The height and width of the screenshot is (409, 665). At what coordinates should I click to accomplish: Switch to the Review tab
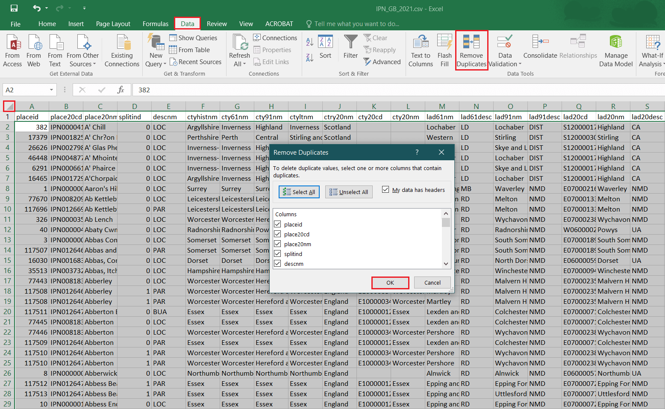click(217, 24)
